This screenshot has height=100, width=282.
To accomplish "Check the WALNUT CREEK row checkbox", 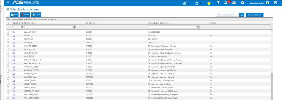I will [8, 32].
